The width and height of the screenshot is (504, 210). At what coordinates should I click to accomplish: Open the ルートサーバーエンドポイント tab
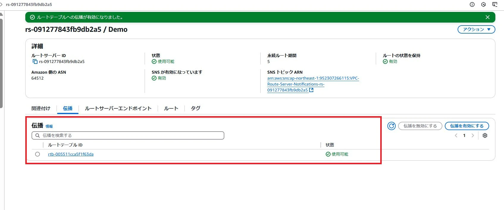[x=118, y=108]
